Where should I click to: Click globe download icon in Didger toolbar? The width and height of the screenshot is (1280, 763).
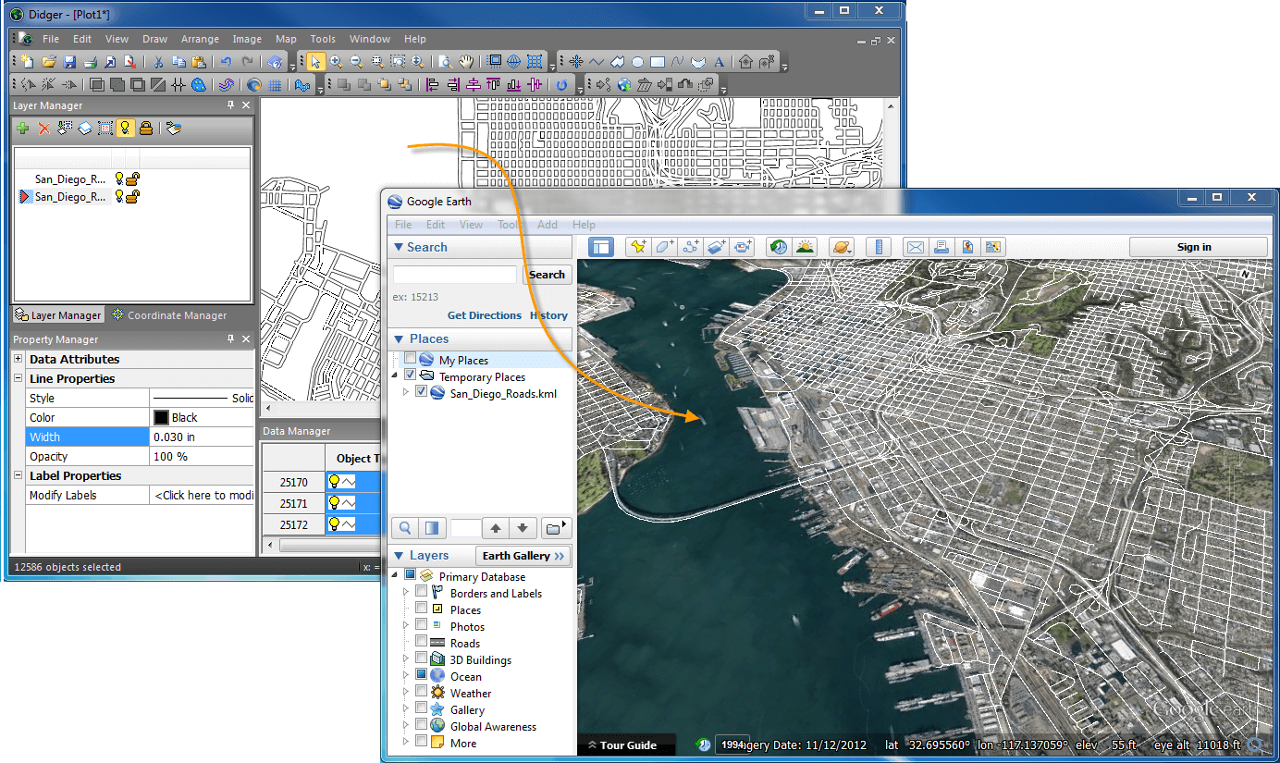pos(623,85)
